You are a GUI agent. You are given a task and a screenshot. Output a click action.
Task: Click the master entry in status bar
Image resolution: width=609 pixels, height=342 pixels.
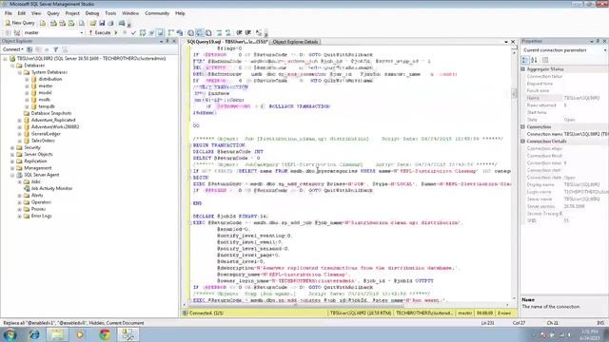coord(464,313)
